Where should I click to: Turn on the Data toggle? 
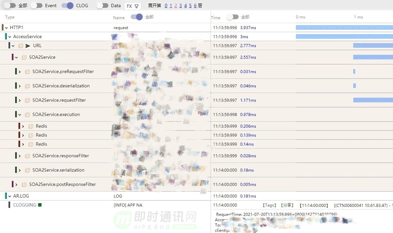coord(102,5)
